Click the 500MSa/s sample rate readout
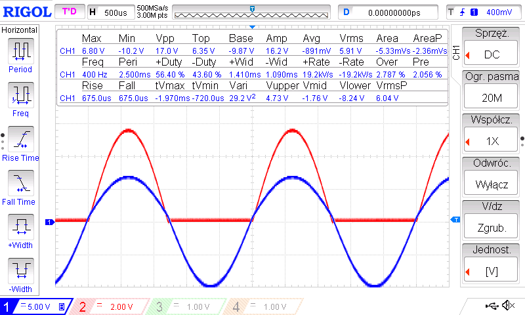The image size is (525, 315). tap(152, 8)
